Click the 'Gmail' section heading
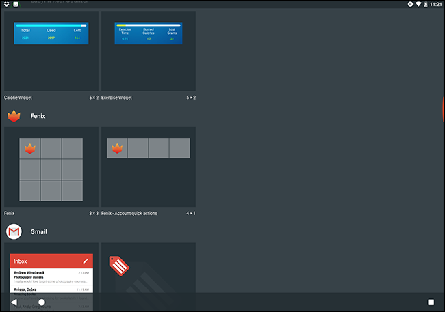The width and height of the screenshot is (445, 312). tap(38, 232)
